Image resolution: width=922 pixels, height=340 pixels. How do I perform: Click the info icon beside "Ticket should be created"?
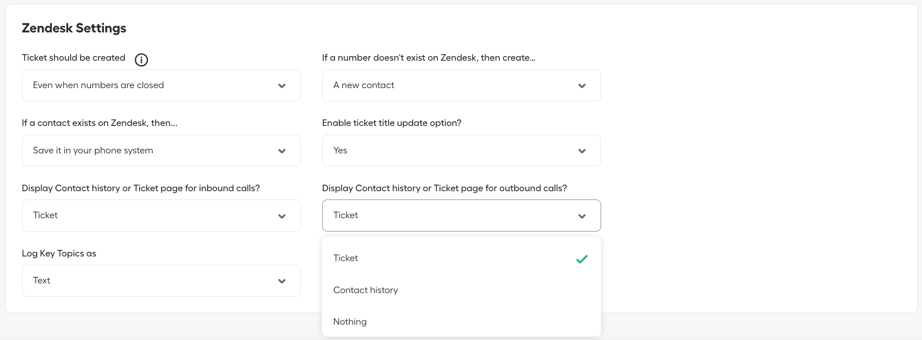tap(141, 60)
